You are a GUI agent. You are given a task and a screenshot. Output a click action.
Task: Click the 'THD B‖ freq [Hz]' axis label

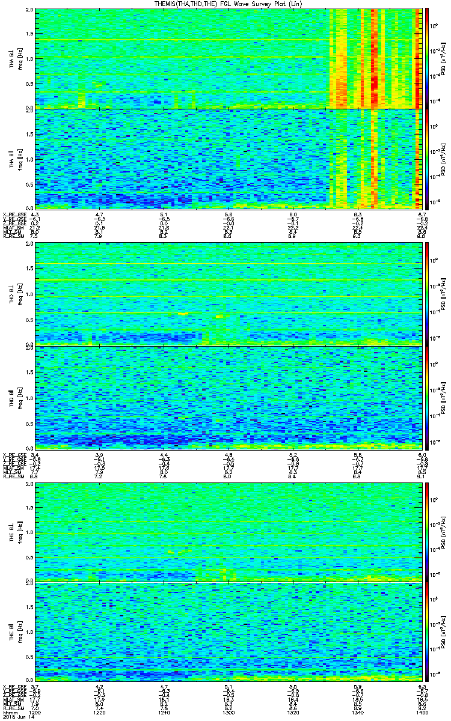point(15,397)
